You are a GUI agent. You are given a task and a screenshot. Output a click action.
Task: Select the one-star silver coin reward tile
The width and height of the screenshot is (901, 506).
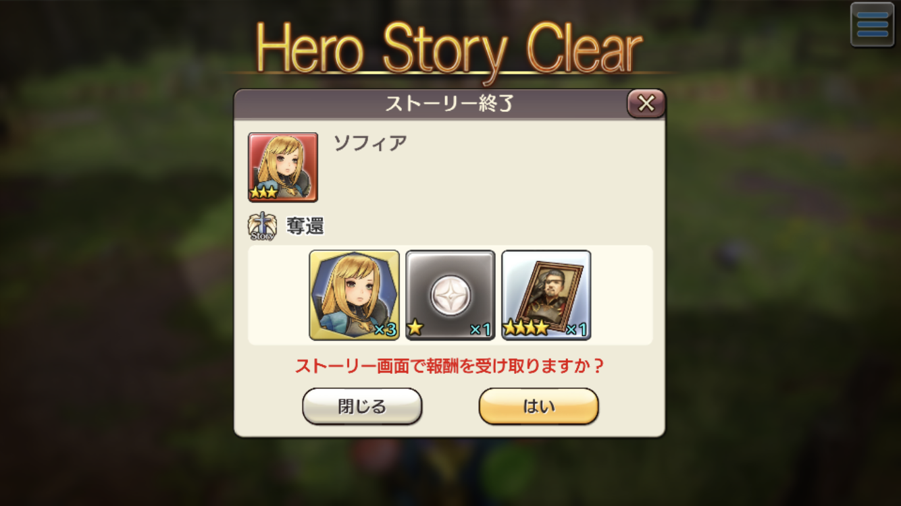[450, 295]
